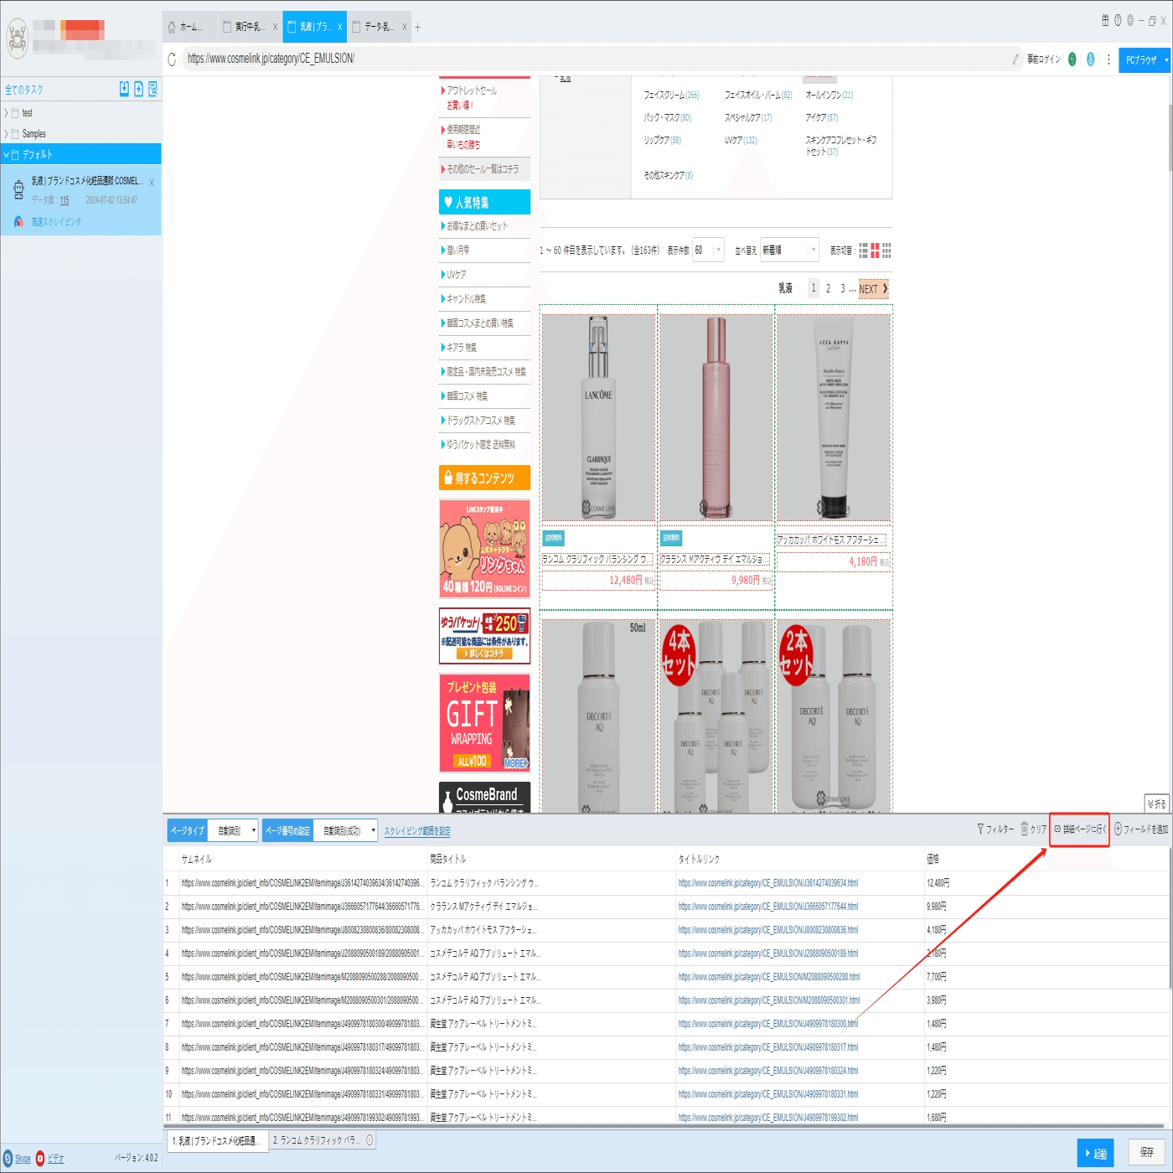Click the 高速スクレイピング icon in task card
Image resolution: width=1173 pixels, height=1173 pixels.
click(18, 222)
